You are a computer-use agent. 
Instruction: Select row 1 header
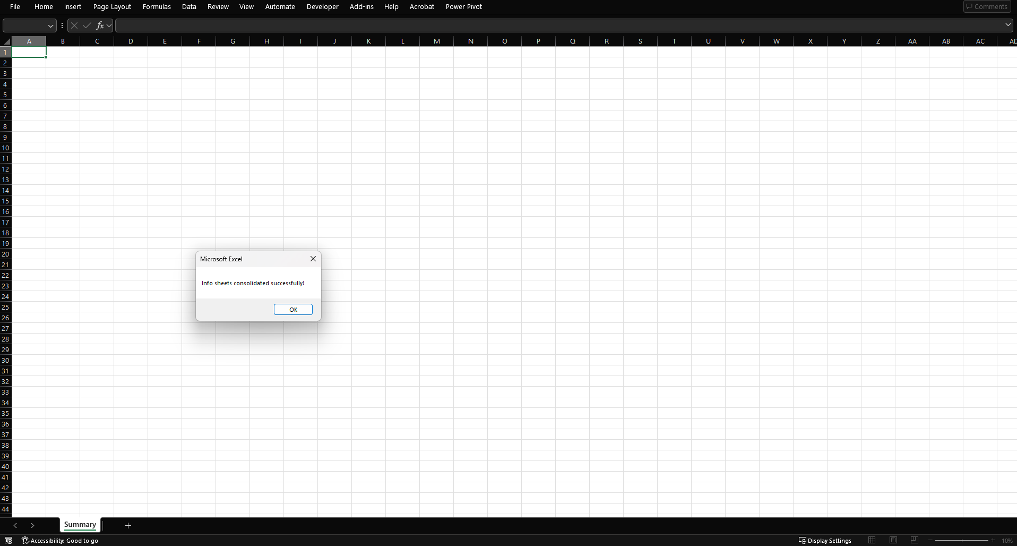click(5, 52)
